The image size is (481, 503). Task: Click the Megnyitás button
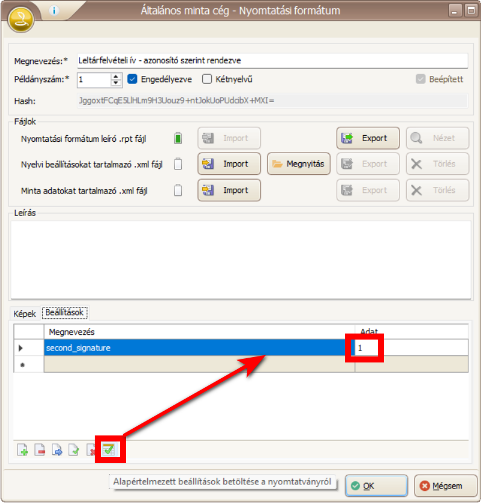click(x=298, y=164)
